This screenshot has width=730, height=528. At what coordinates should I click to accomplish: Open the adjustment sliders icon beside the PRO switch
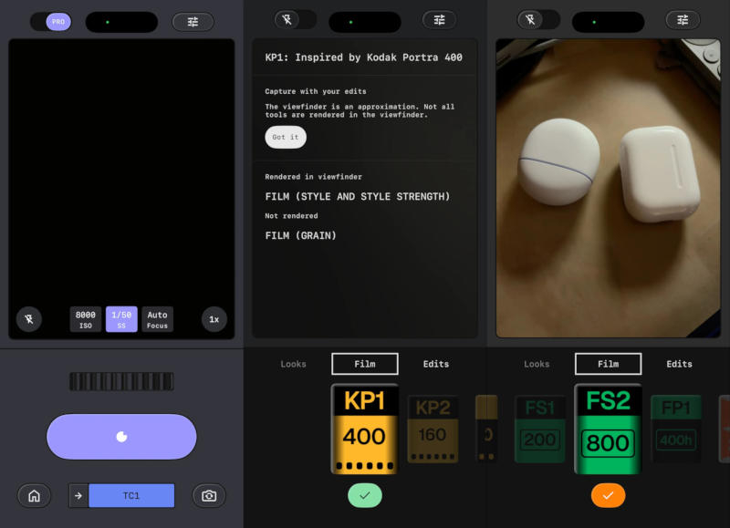point(193,22)
